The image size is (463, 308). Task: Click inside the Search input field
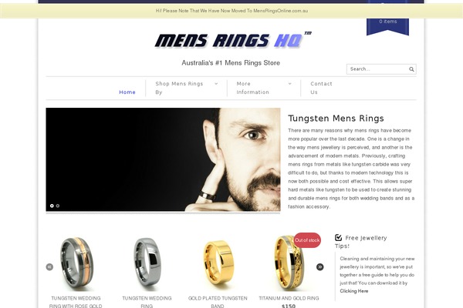pos(377,69)
